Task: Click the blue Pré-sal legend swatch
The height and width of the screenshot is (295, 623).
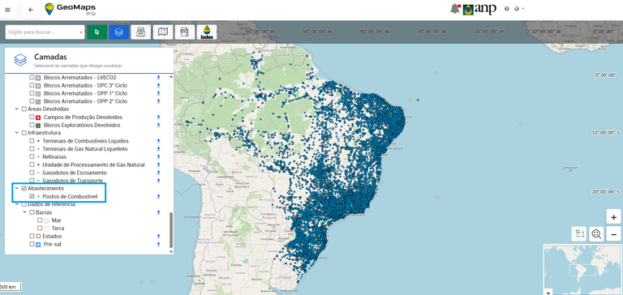Action: [39, 244]
